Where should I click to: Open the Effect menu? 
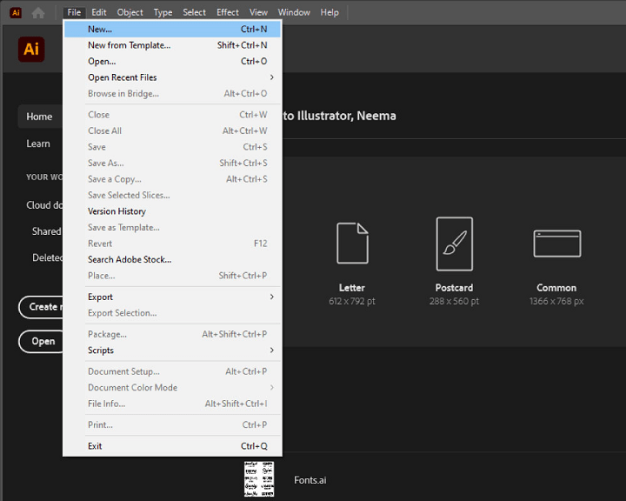tap(228, 12)
